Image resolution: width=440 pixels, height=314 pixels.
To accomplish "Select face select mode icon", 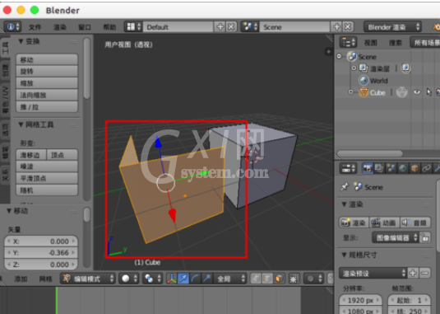I will [x=279, y=279].
